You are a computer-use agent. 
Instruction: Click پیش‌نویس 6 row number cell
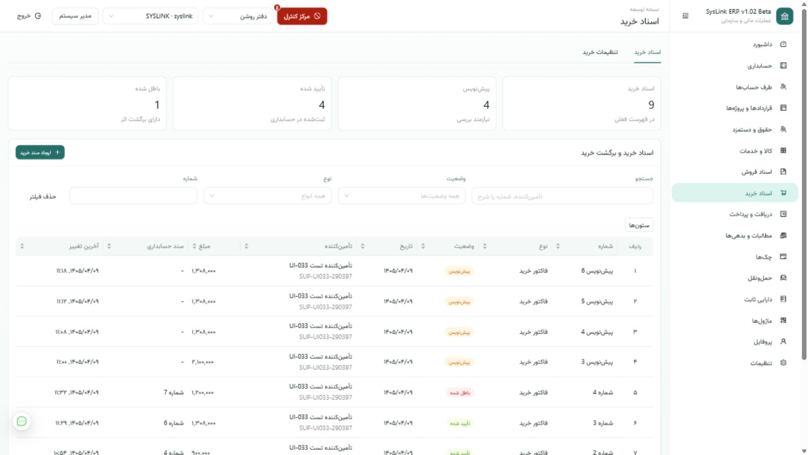click(597, 271)
